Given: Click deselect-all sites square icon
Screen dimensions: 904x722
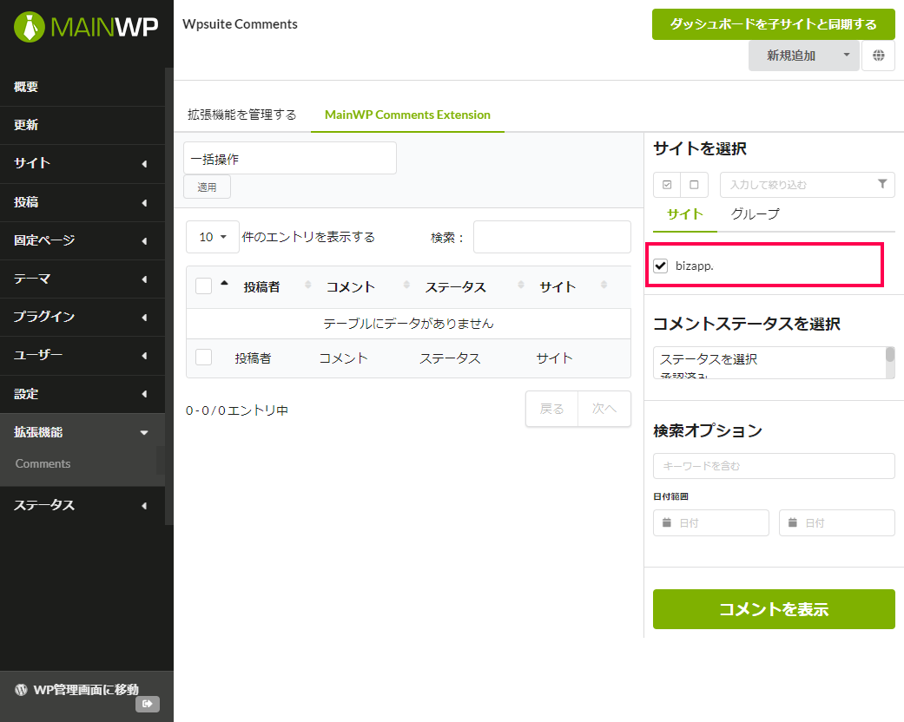Looking at the screenshot, I should pos(694,185).
